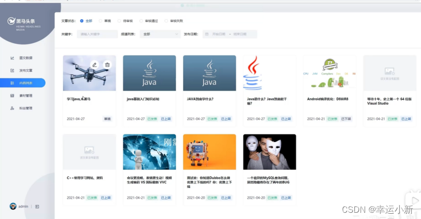Click the title "java基础入门知识必知"
The height and width of the screenshot is (219, 421).
point(143,99)
